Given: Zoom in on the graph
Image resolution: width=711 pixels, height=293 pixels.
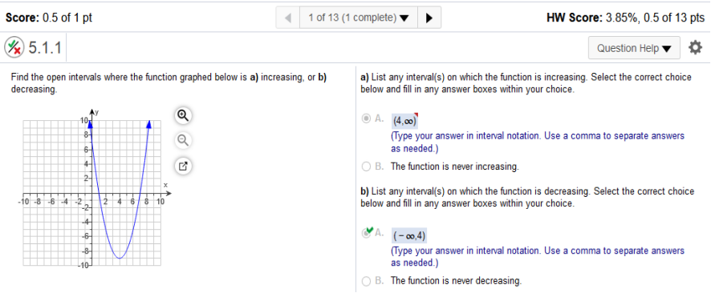Looking at the screenshot, I should (x=183, y=116).
